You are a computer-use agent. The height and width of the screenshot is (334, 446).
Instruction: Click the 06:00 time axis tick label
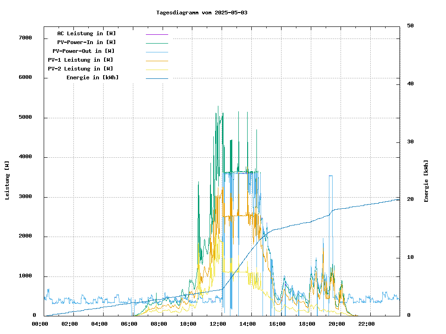coord(129,324)
